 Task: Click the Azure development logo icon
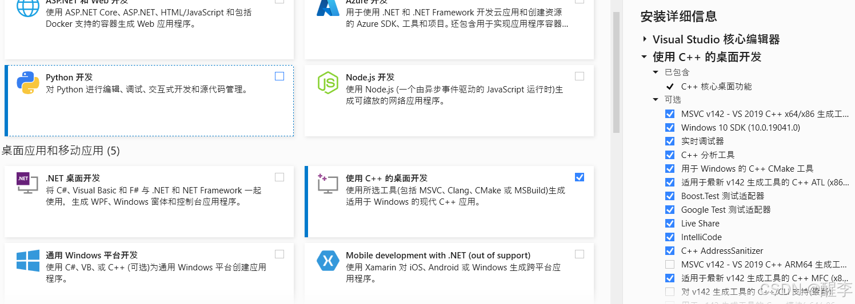(328, 7)
